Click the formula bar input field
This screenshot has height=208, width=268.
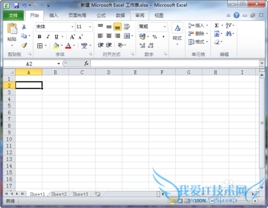[175, 63]
